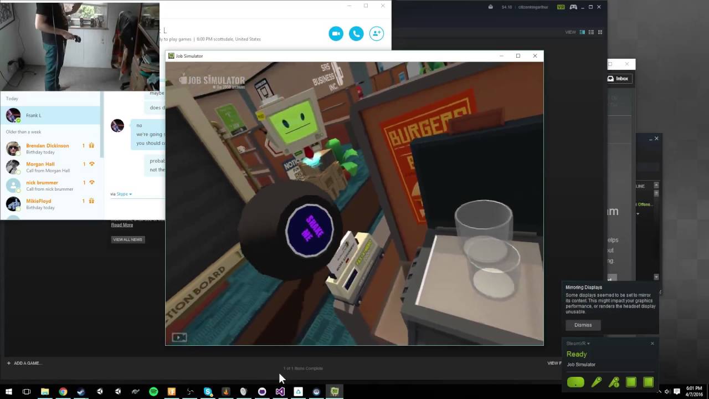
Task: Click the first SteamVR controller icon
Action: tap(597, 382)
